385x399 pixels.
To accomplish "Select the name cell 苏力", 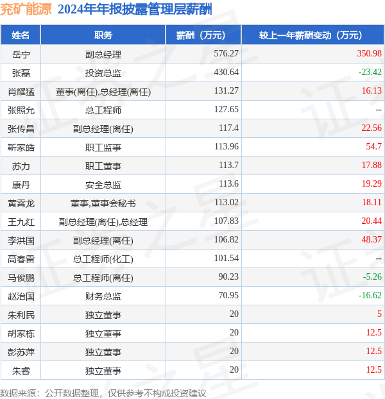I will click(x=21, y=166).
